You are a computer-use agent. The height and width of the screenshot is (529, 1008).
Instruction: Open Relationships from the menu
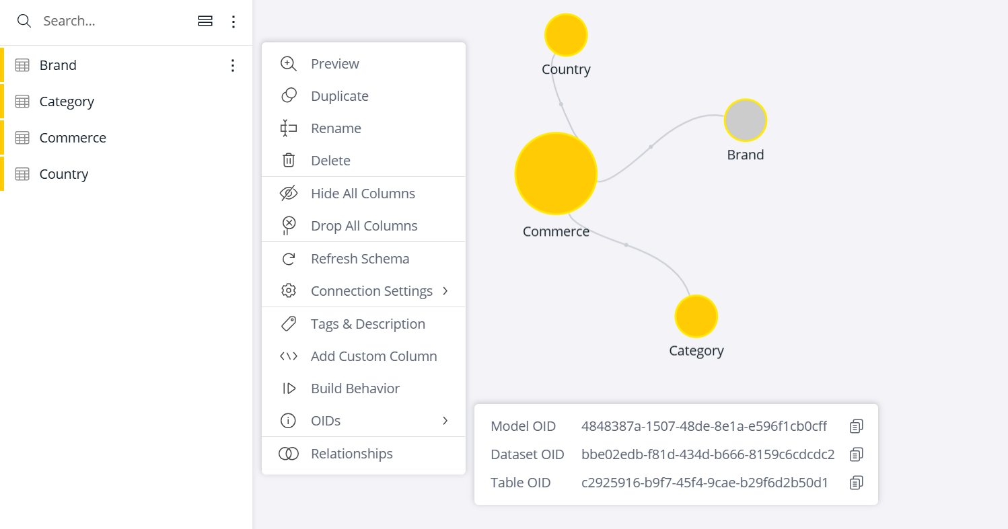[x=351, y=454]
